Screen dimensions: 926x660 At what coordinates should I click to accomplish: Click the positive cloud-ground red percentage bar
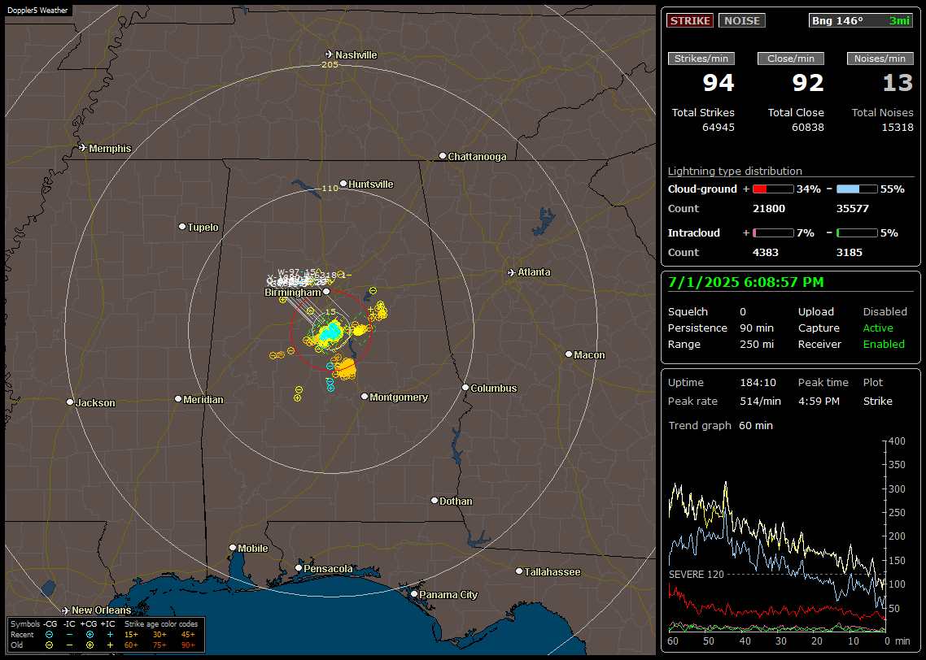pos(773,189)
